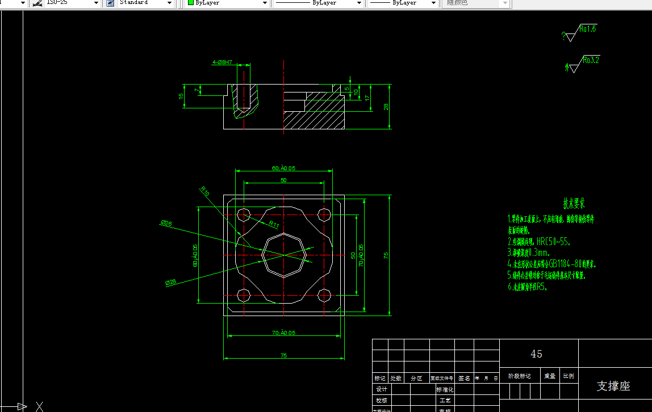Select the 15 dimension in section view
652x412 pixels.
pyautogui.click(x=181, y=96)
